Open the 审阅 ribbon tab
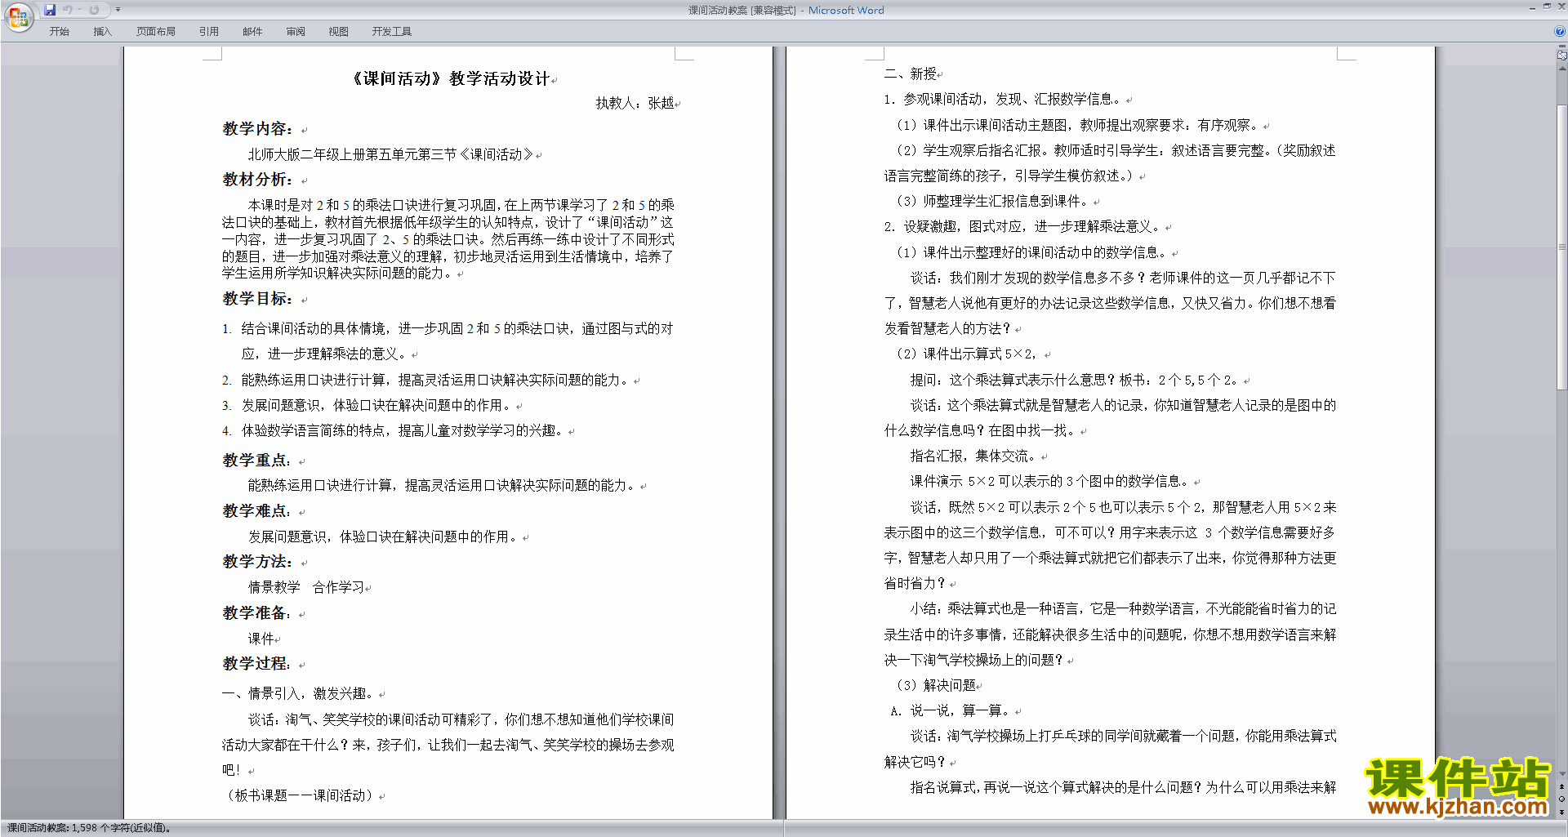 point(296,32)
